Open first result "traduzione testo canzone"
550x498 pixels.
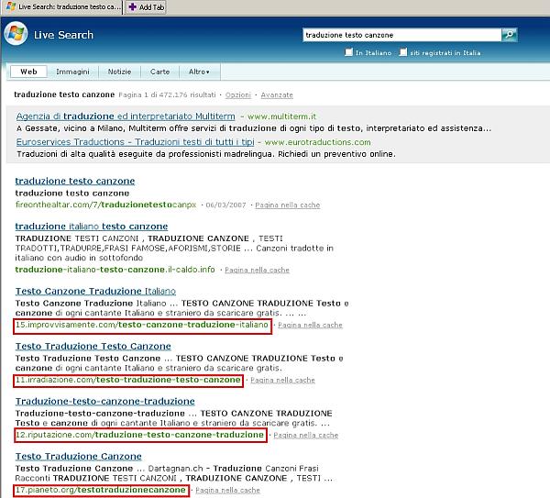[75, 181]
